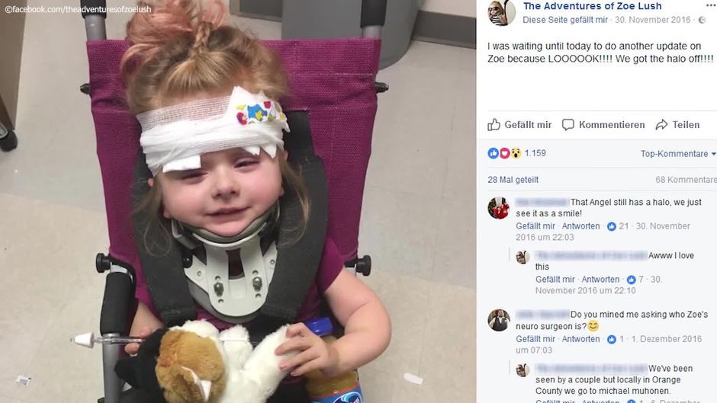The height and width of the screenshot is (403, 717).
Task: Click the photo of the child in wheelchair
Action: 238,201
